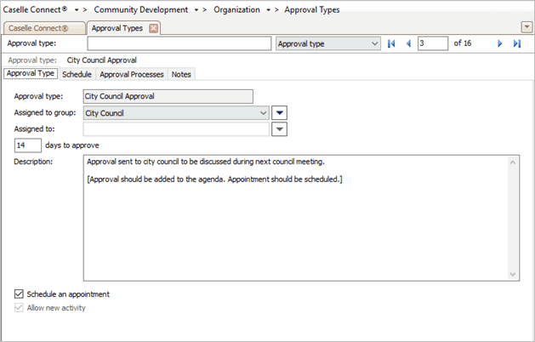Close the Approval Types tab
The width and height of the screenshot is (535, 342).
click(x=153, y=28)
